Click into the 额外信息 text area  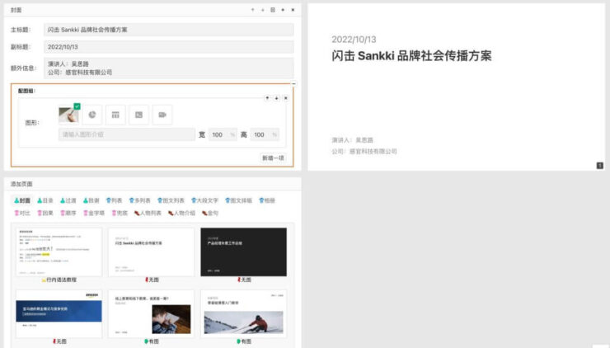click(x=168, y=68)
